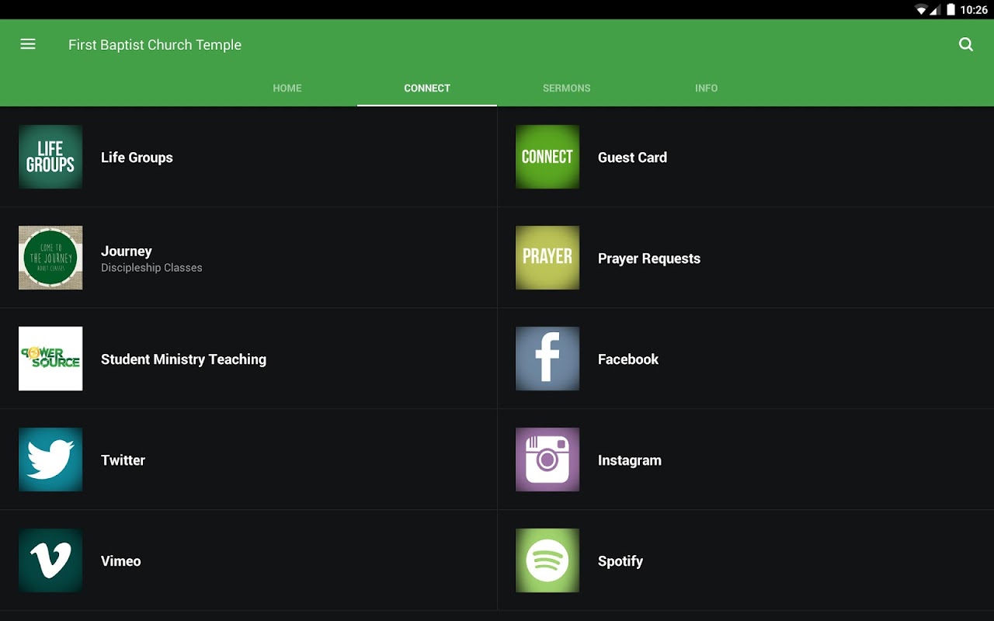Check the battery status icon
The height and width of the screenshot is (621, 994).
[x=951, y=10]
